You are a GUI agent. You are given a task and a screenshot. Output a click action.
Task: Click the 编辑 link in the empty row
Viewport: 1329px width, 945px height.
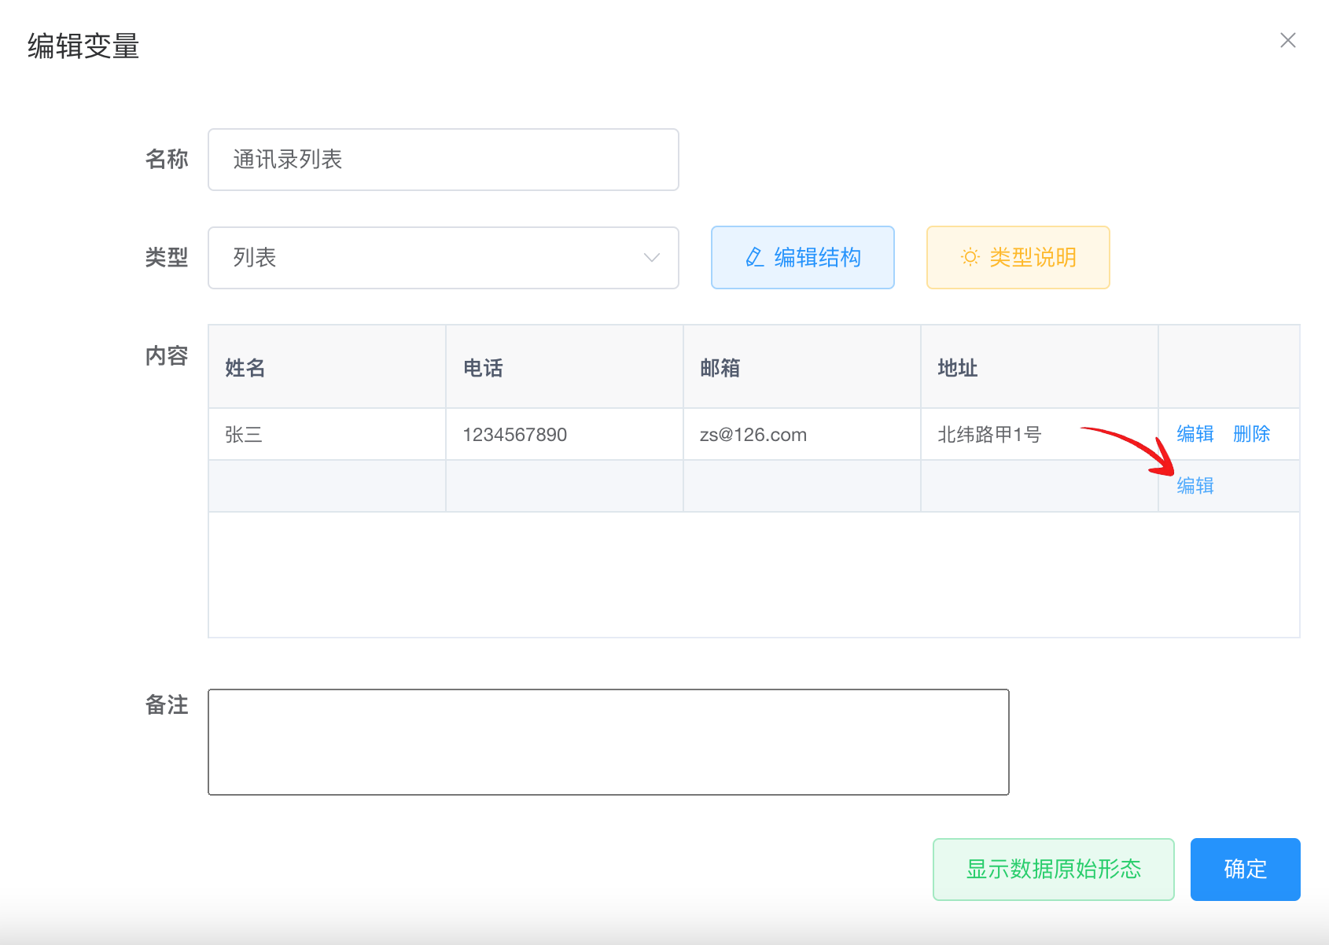1195,486
